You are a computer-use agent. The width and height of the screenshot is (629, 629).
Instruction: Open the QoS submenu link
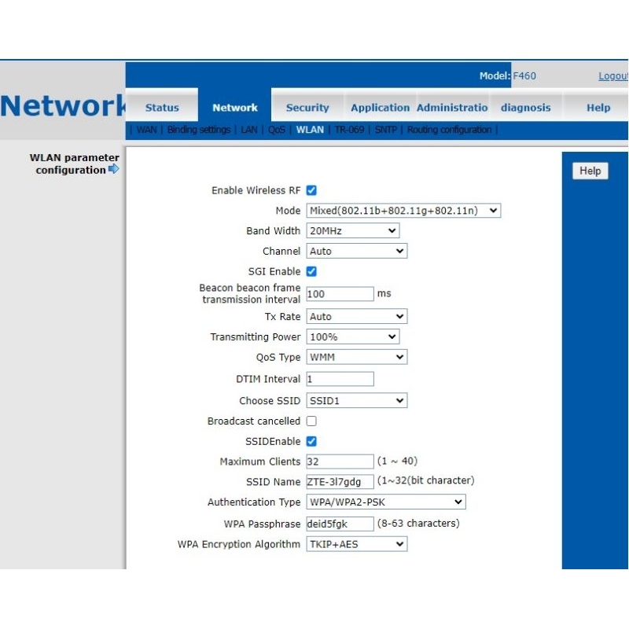point(276,130)
